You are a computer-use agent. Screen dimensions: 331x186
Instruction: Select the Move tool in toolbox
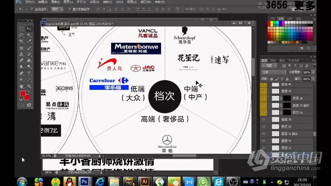pos(29,29)
